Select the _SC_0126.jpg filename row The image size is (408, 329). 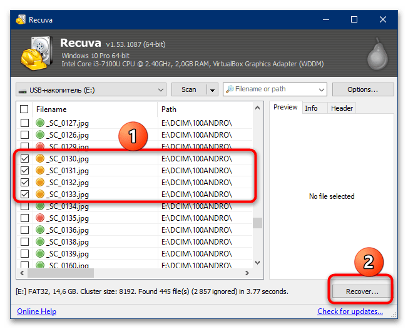[68, 135]
